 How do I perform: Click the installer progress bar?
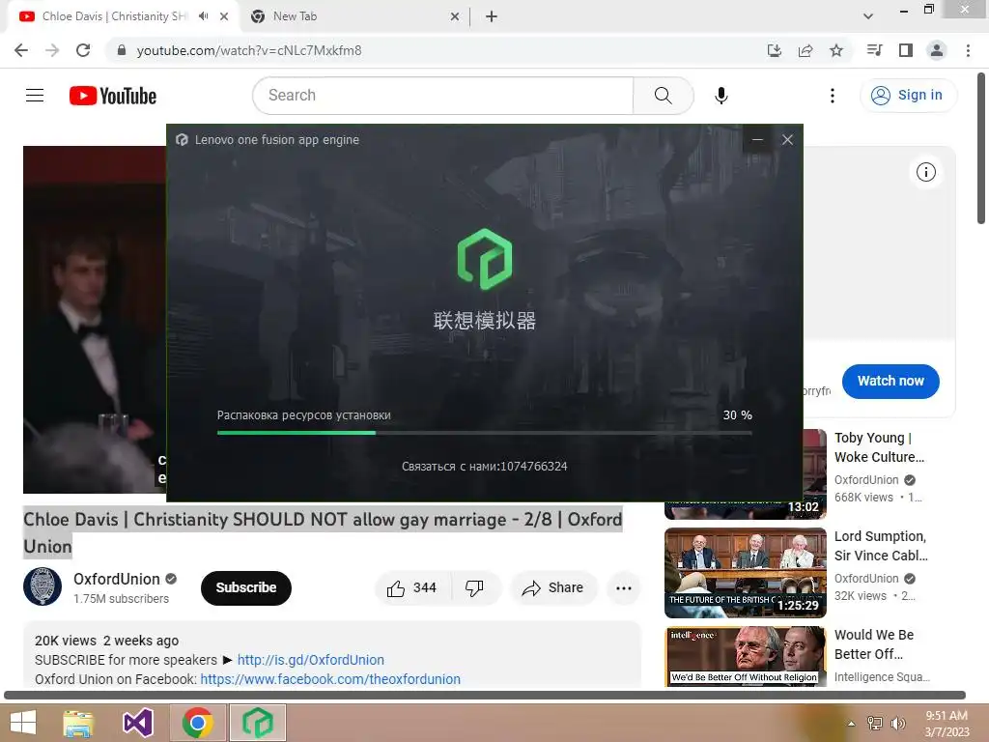point(485,433)
